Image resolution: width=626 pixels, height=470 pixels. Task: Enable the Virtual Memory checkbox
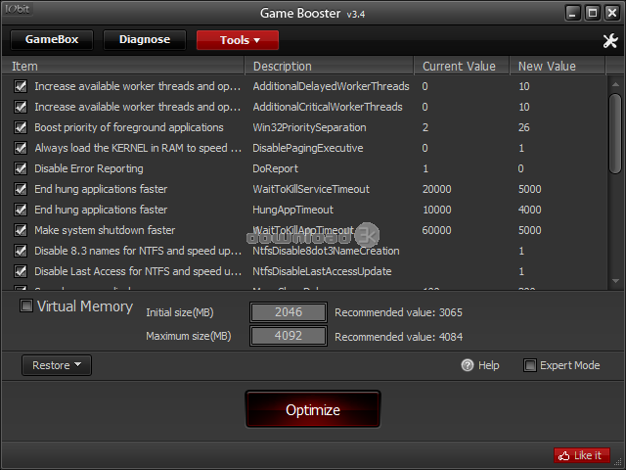coord(26,306)
